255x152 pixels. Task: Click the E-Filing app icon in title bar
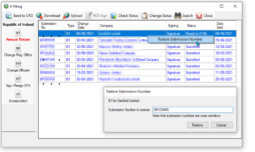[6, 6]
